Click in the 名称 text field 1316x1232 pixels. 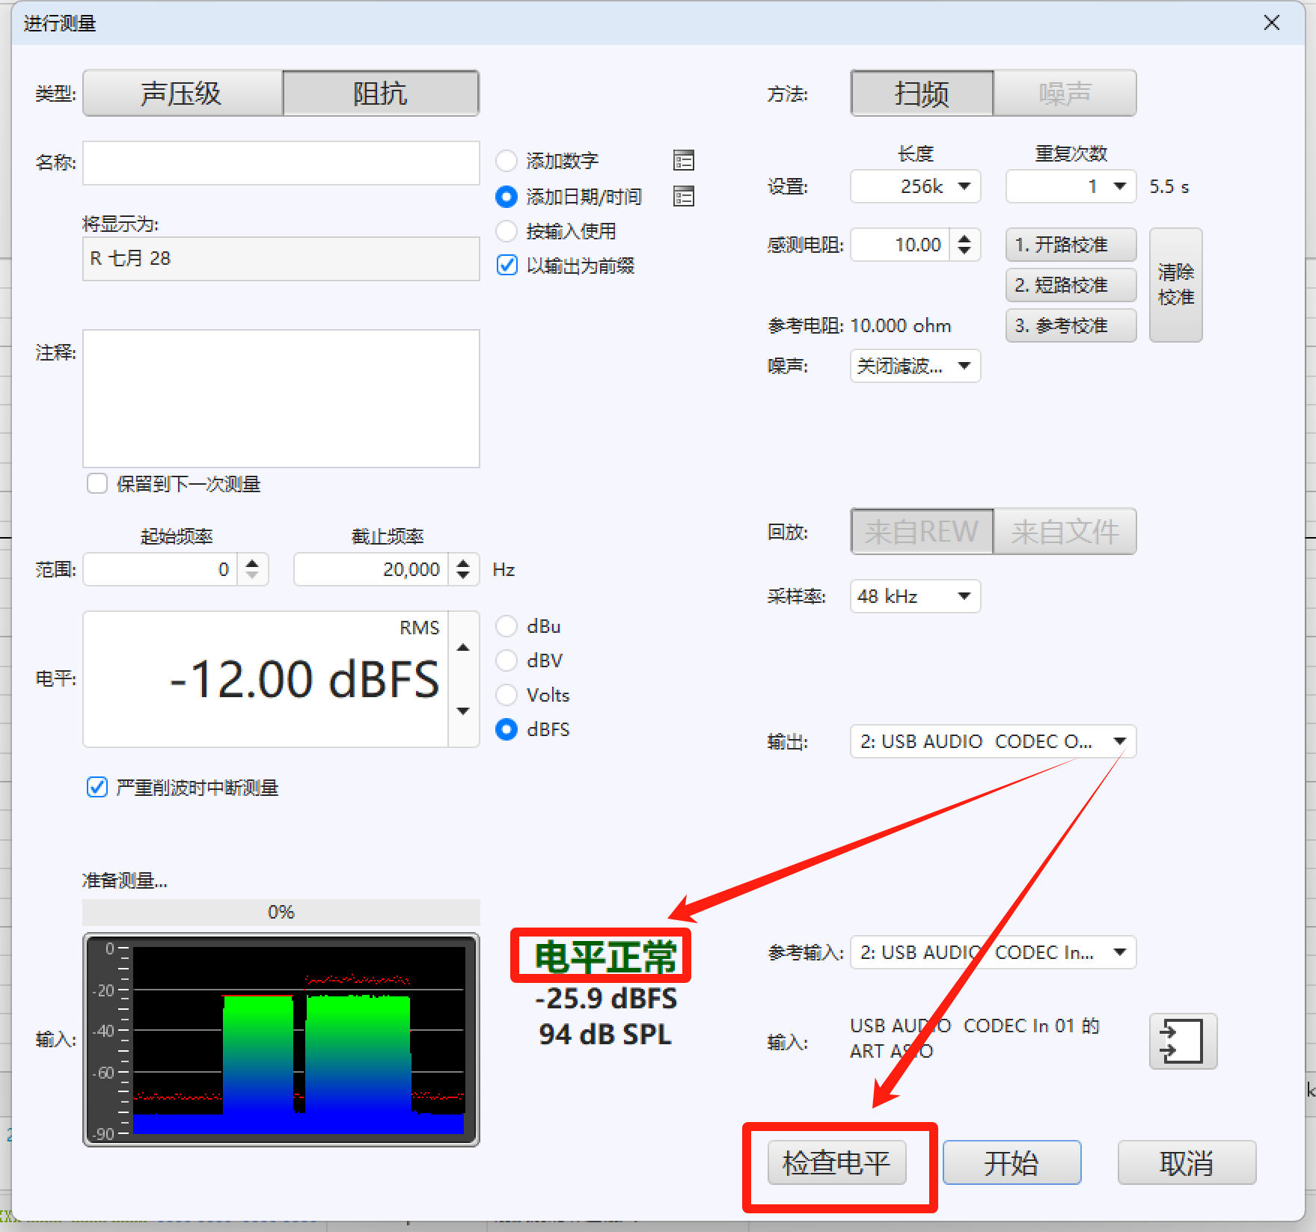pyautogui.click(x=281, y=163)
